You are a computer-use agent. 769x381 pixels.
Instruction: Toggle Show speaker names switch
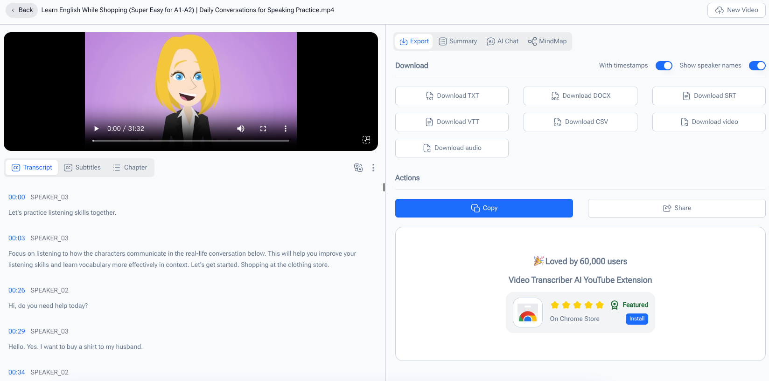coord(757,66)
